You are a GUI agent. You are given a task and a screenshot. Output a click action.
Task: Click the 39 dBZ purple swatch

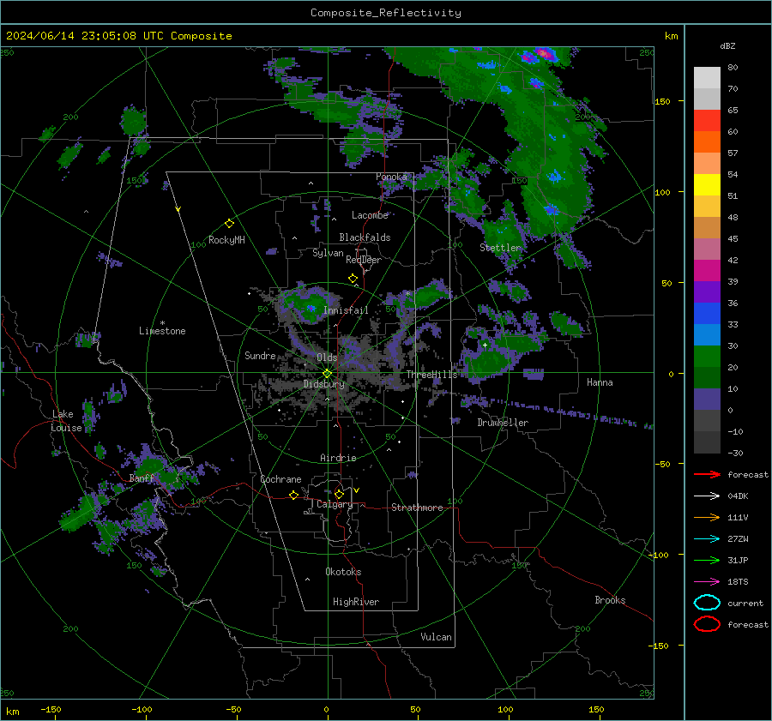click(x=707, y=292)
